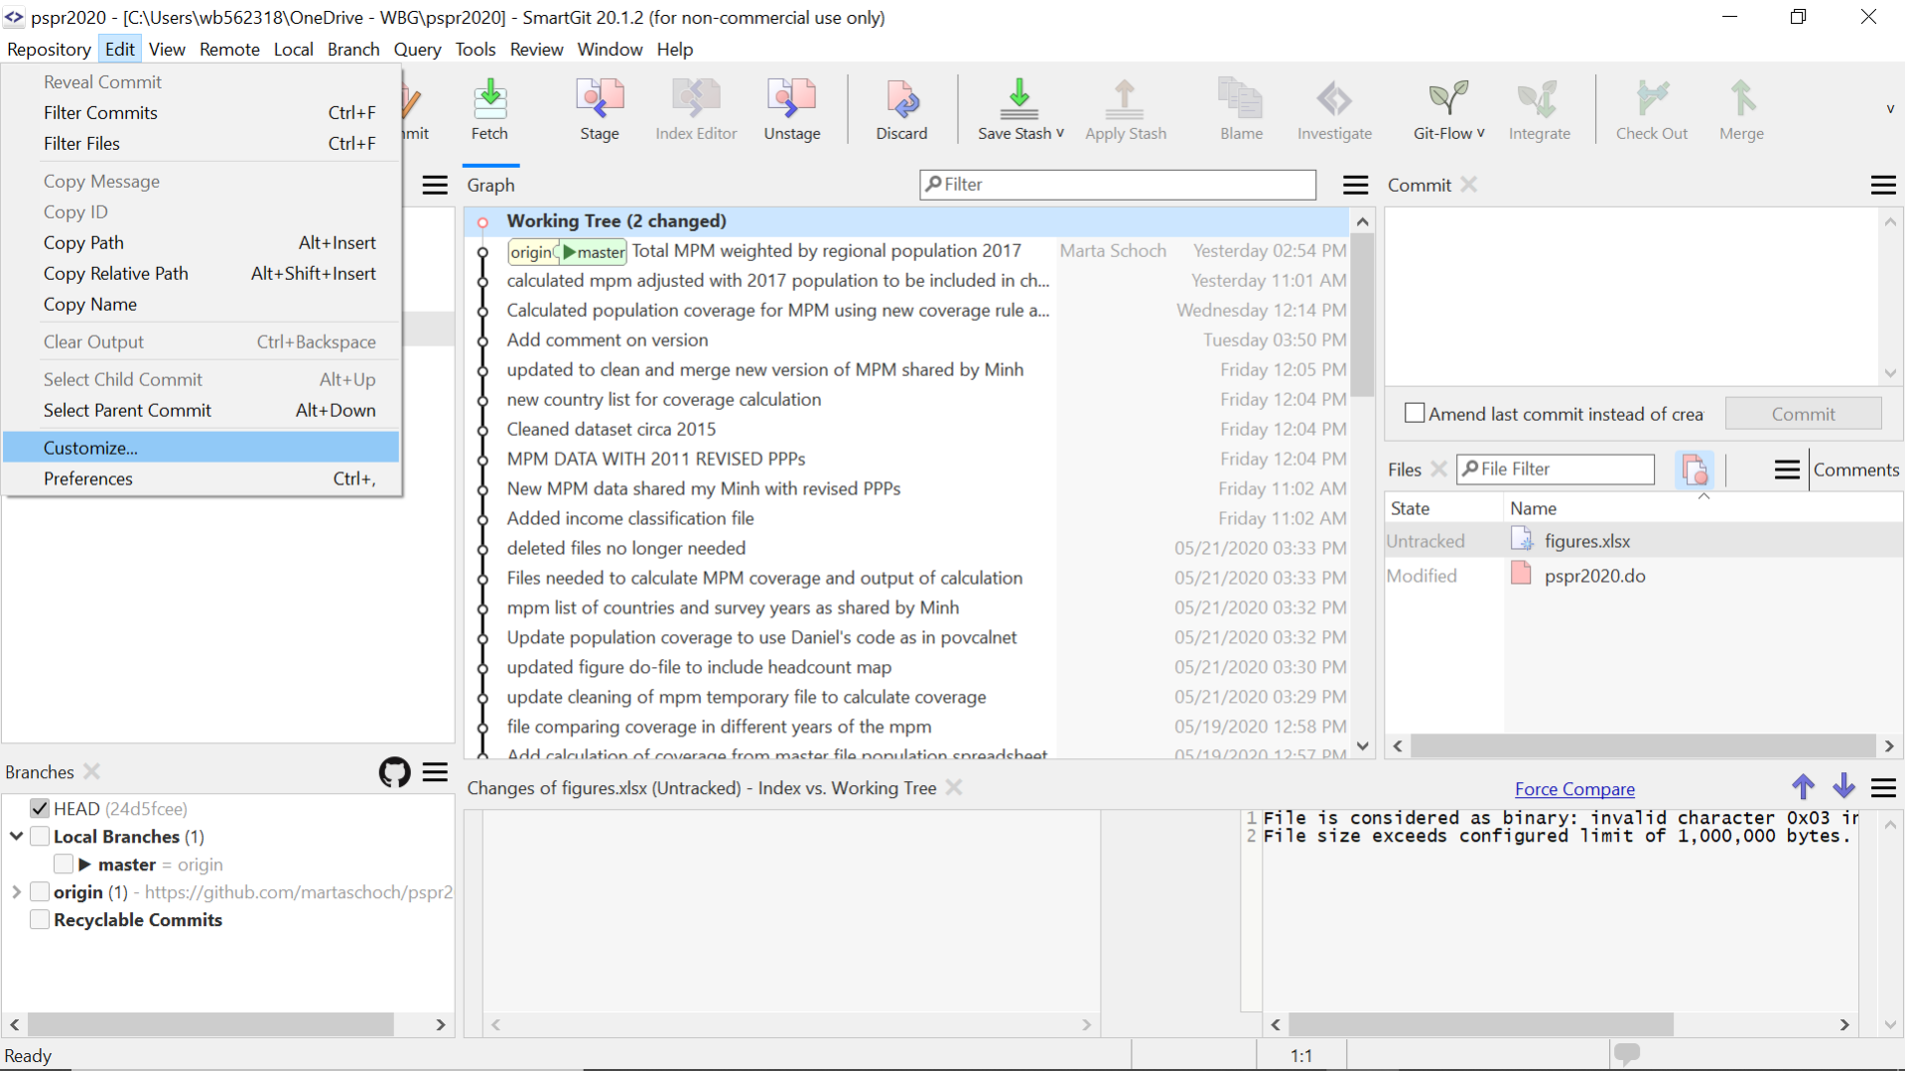
Task: Close the Changes of figures.xlsx view
Action: tap(954, 787)
